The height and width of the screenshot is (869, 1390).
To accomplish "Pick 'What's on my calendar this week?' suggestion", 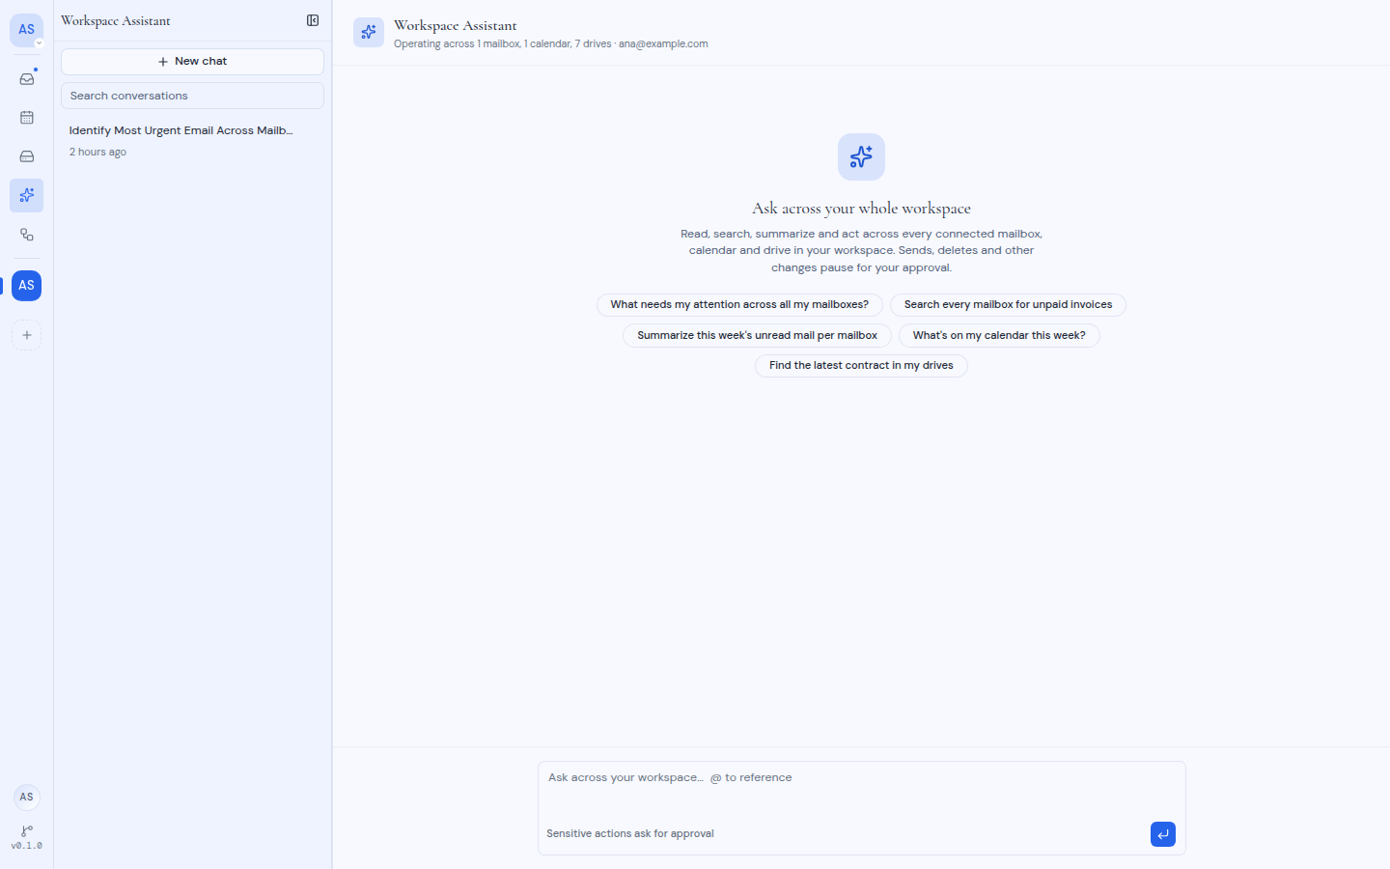I will 999,336.
